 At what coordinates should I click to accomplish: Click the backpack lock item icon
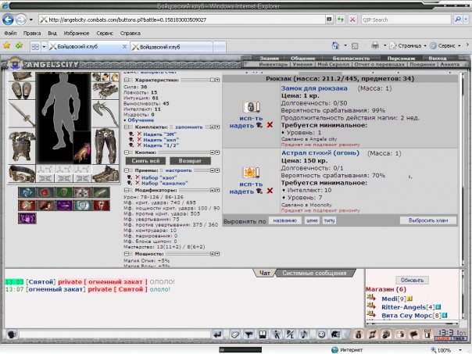click(x=251, y=107)
